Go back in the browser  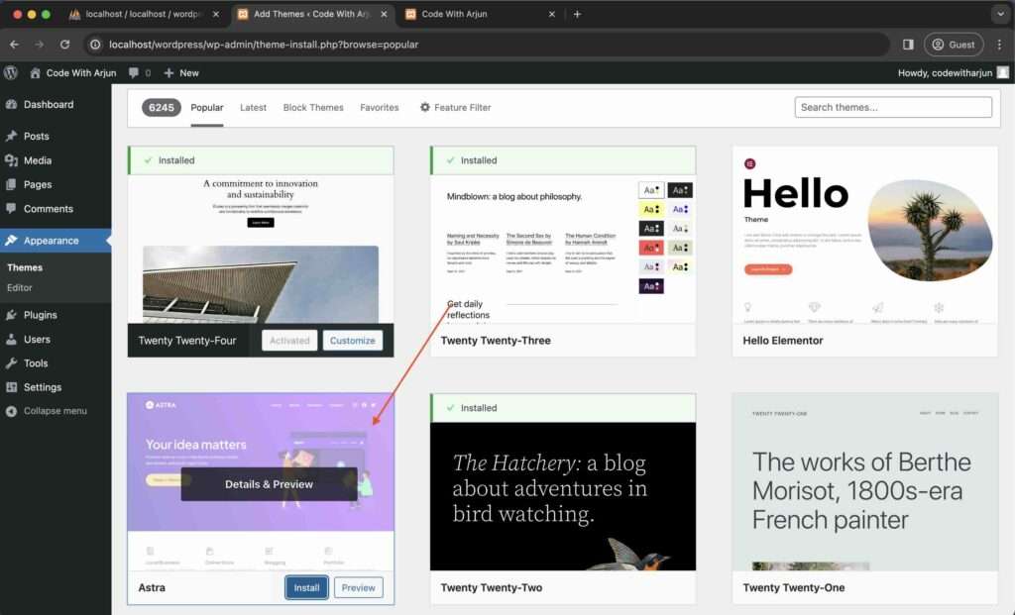point(14,45)
